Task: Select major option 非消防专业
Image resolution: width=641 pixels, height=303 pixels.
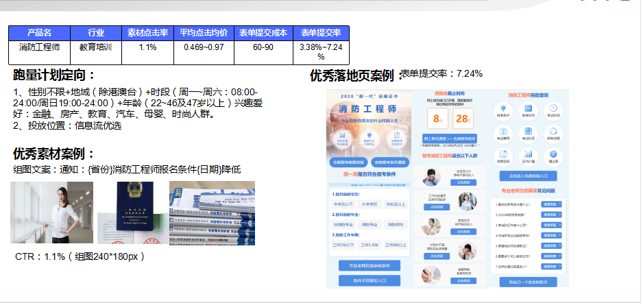Action: point(343,224)
